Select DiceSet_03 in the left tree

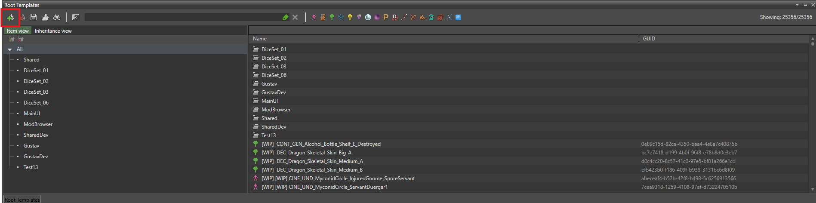(x=36, y=92)
